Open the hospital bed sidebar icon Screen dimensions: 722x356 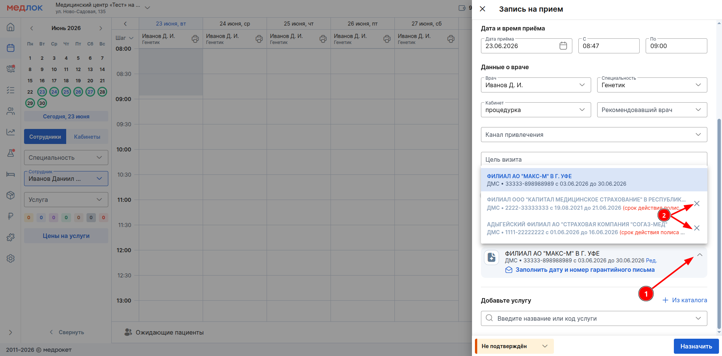tap(11, 174)
